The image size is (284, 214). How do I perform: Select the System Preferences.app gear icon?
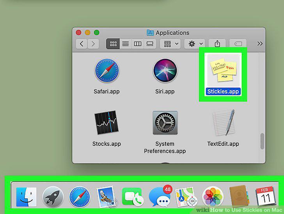(x=165, y=122)
